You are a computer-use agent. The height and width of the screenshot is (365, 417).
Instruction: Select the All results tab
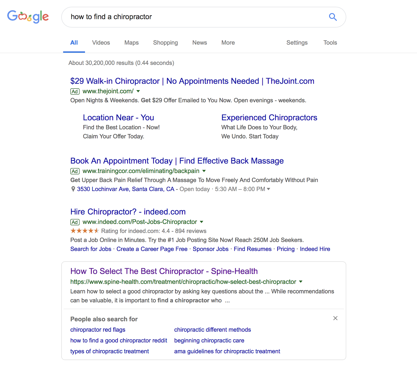point(74,43)
